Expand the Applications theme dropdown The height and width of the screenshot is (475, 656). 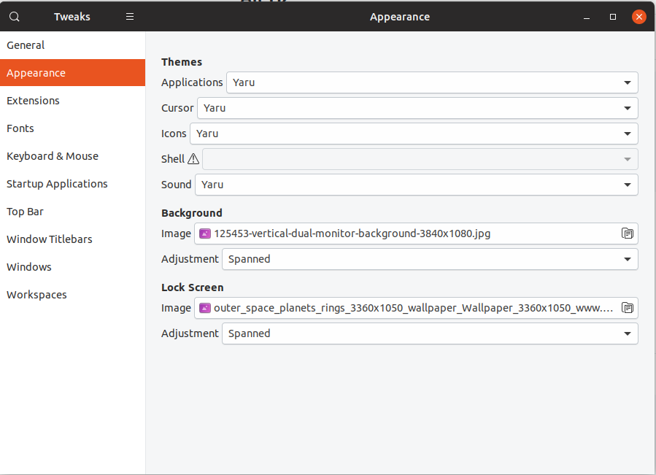pyautogui.click(x=432, y=82)
